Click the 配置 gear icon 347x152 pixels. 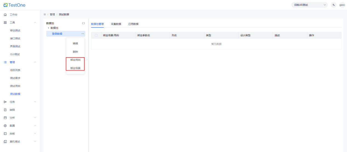click(x=5, y=126)
